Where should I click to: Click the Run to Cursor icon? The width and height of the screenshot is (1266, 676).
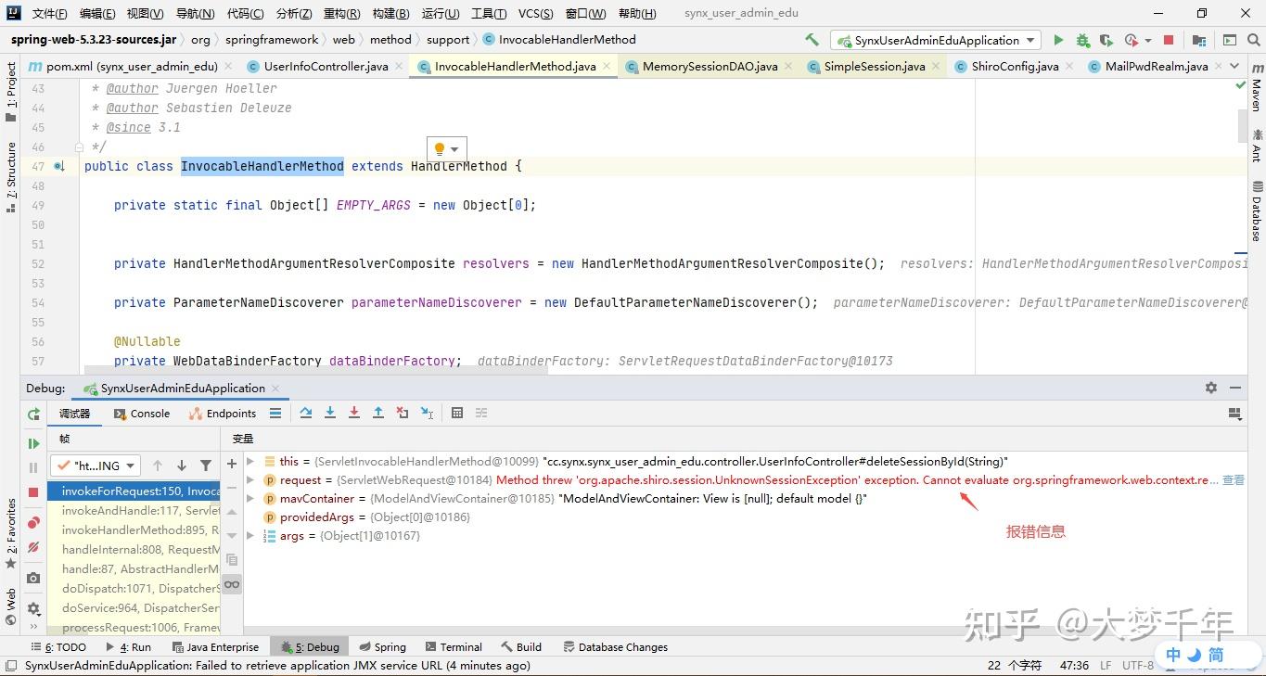click(x=426, y=414)
